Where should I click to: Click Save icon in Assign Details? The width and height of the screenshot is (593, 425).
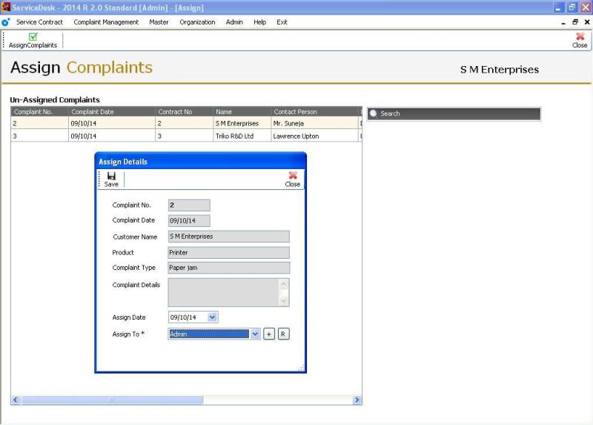[x=111, y=179]
